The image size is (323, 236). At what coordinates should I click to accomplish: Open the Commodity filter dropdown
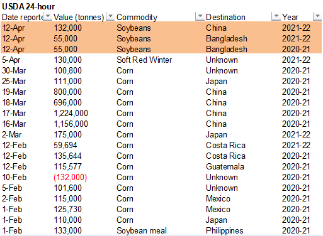coord(200,16)
